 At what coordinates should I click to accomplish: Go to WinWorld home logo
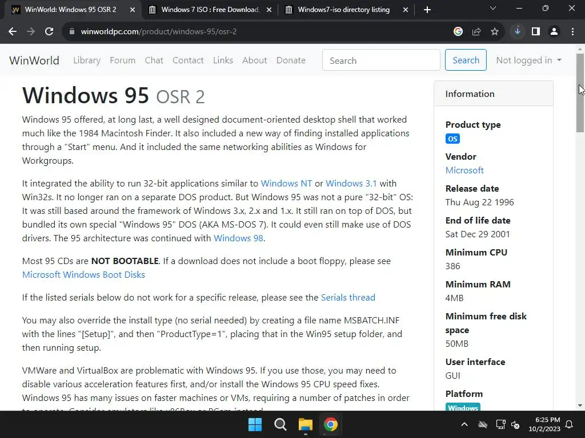pyautogui.click(x=34, y=60)
